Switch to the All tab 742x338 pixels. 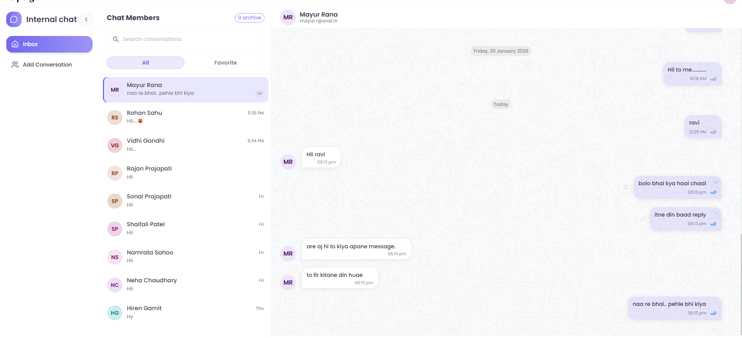coord(145,63)
